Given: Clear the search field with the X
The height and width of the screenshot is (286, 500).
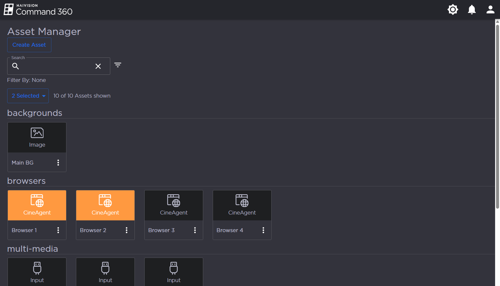Looking at the screenshot, I should click(98, 66).
